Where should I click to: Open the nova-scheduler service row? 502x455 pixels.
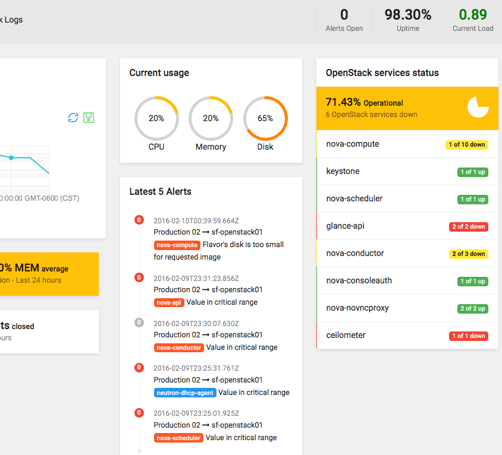[x=407, y=198]
